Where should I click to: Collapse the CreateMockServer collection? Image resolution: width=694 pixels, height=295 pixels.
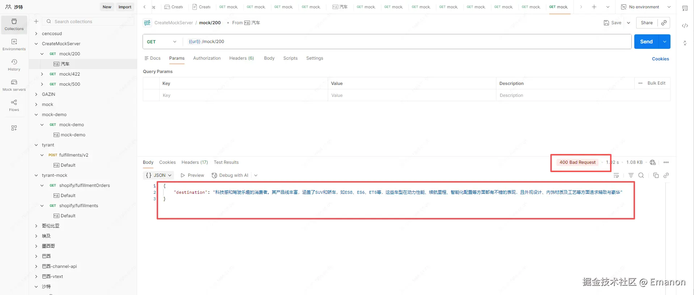click(x=36, y=44)
